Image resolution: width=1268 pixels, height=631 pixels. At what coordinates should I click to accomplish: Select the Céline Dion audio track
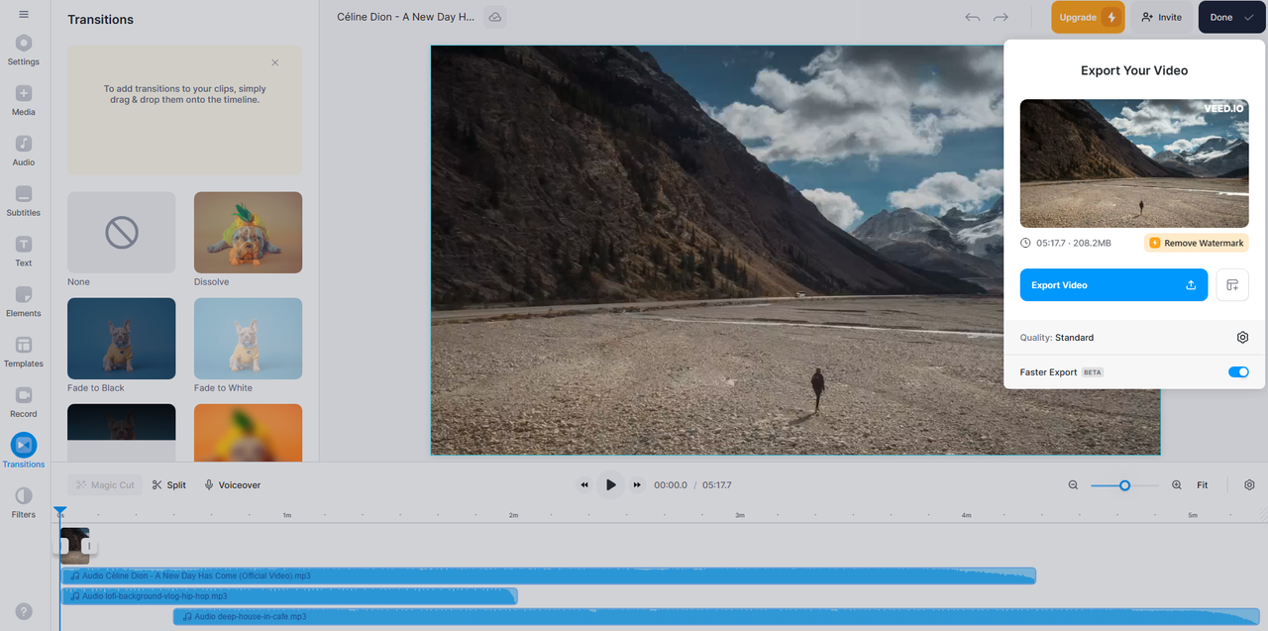(x=549, y=576)
